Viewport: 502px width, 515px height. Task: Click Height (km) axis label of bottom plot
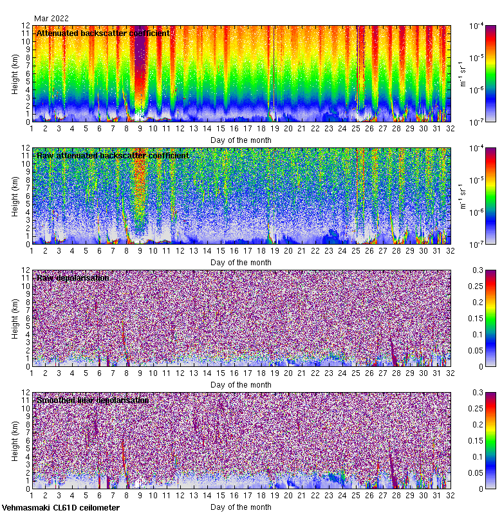pos(15,440)
